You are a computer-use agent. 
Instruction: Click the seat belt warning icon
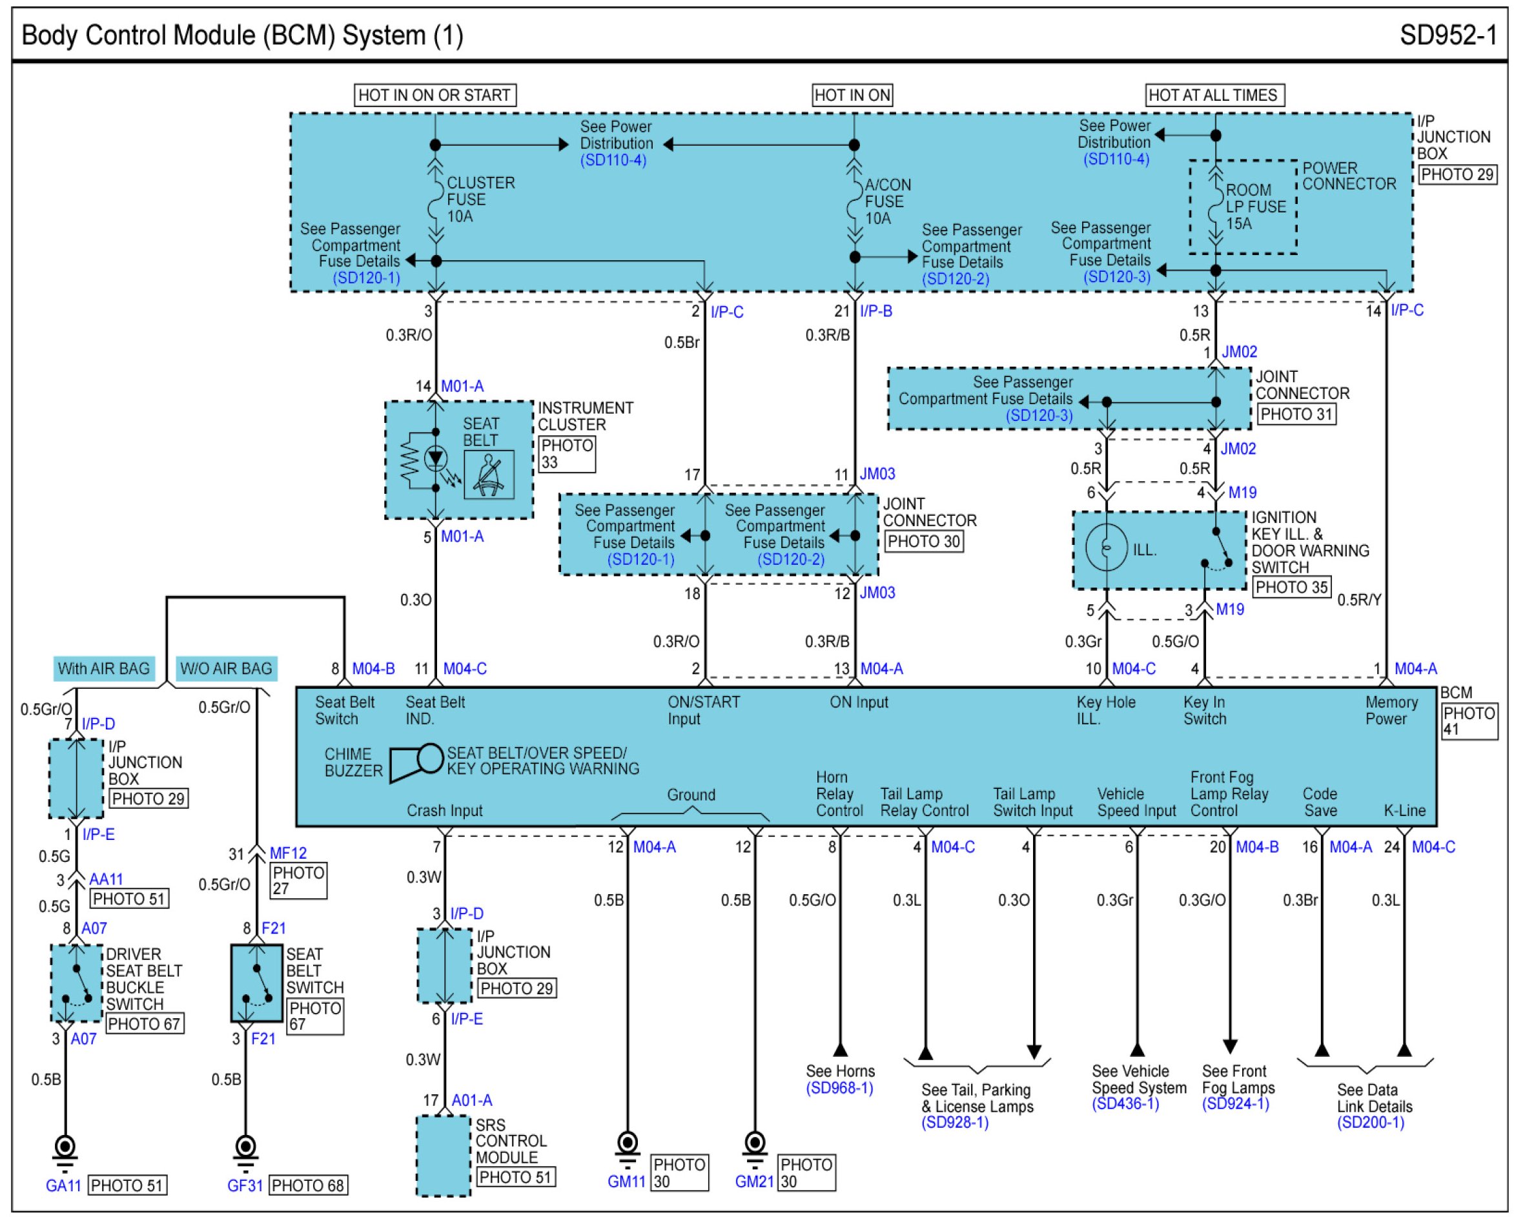[489, 475]
